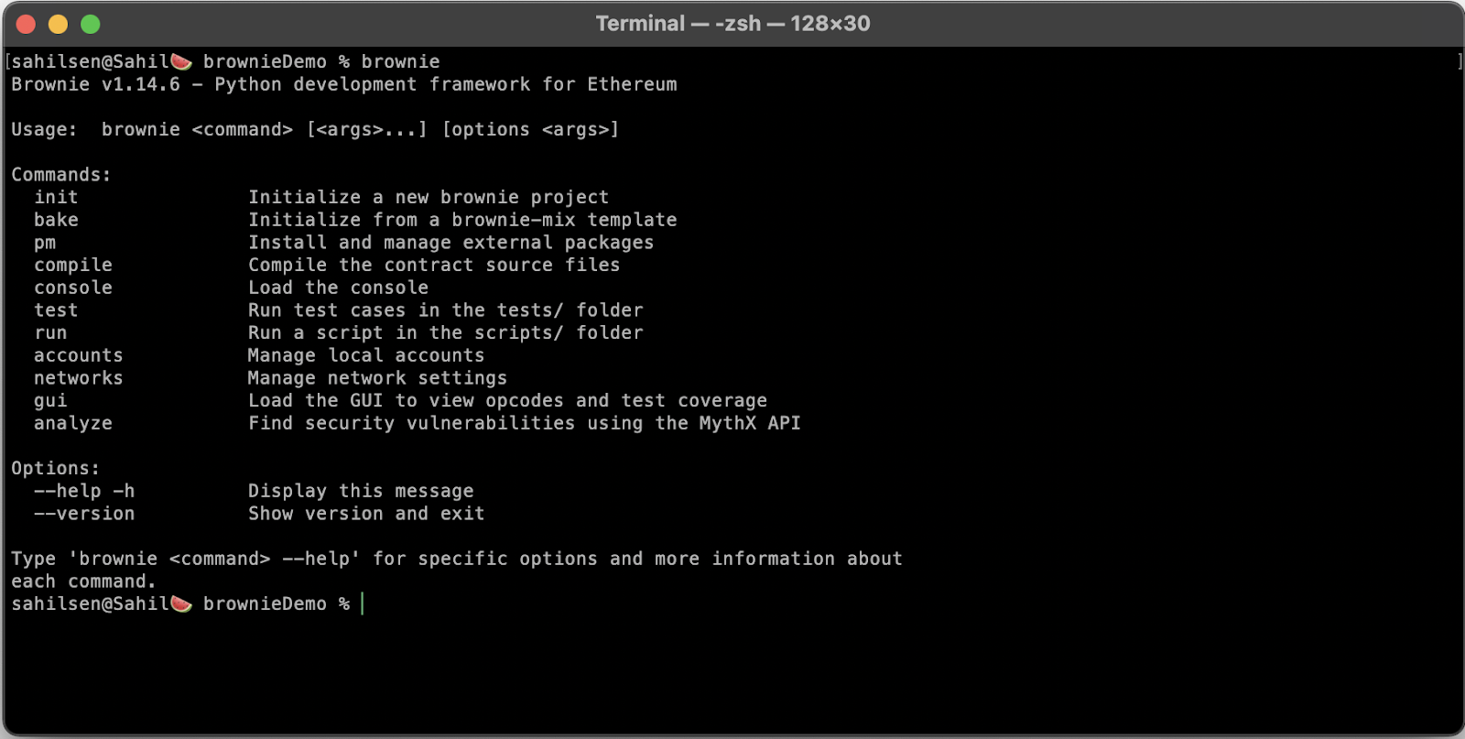Viewport: 1465px width, 739px height.
Task: Click the '--help -h' option text
Action: tap(84, 491)
